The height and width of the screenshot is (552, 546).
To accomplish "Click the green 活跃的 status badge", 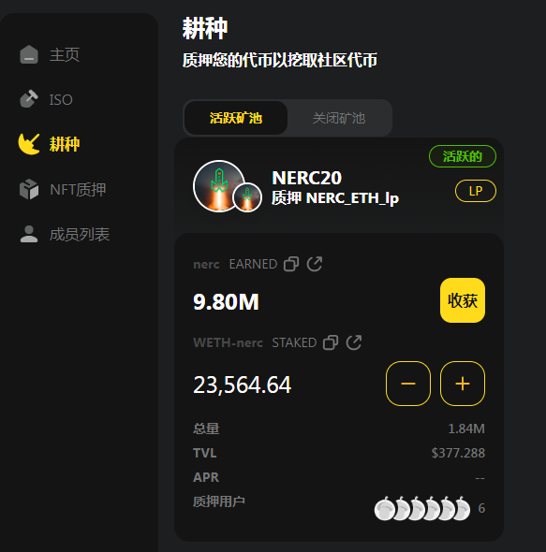I will (x=463, y=156).
